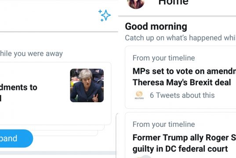Click '6 Tweets about this' link
Screen dimensions: 236x158
(182, 95)
